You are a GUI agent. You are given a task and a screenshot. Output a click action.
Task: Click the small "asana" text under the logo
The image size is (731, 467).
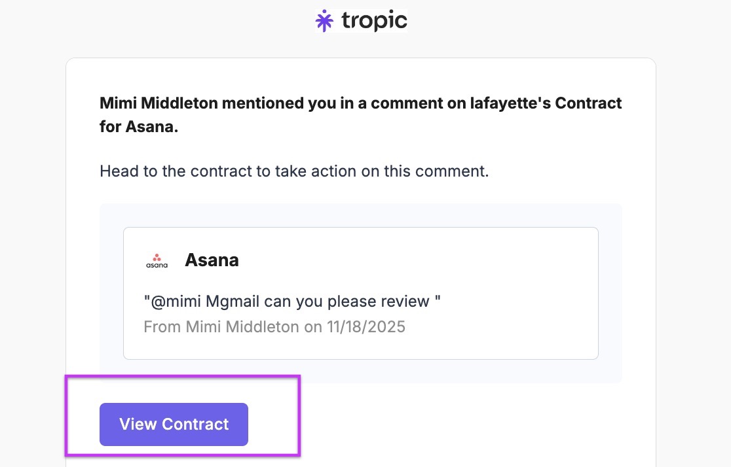click(x=157, y=265)
